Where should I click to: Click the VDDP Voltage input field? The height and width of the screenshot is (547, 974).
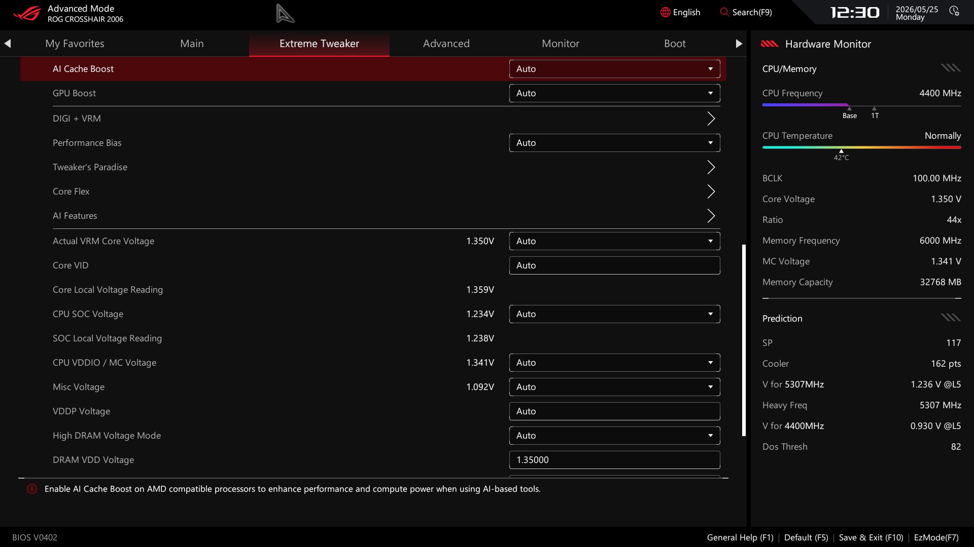[614, 411]
